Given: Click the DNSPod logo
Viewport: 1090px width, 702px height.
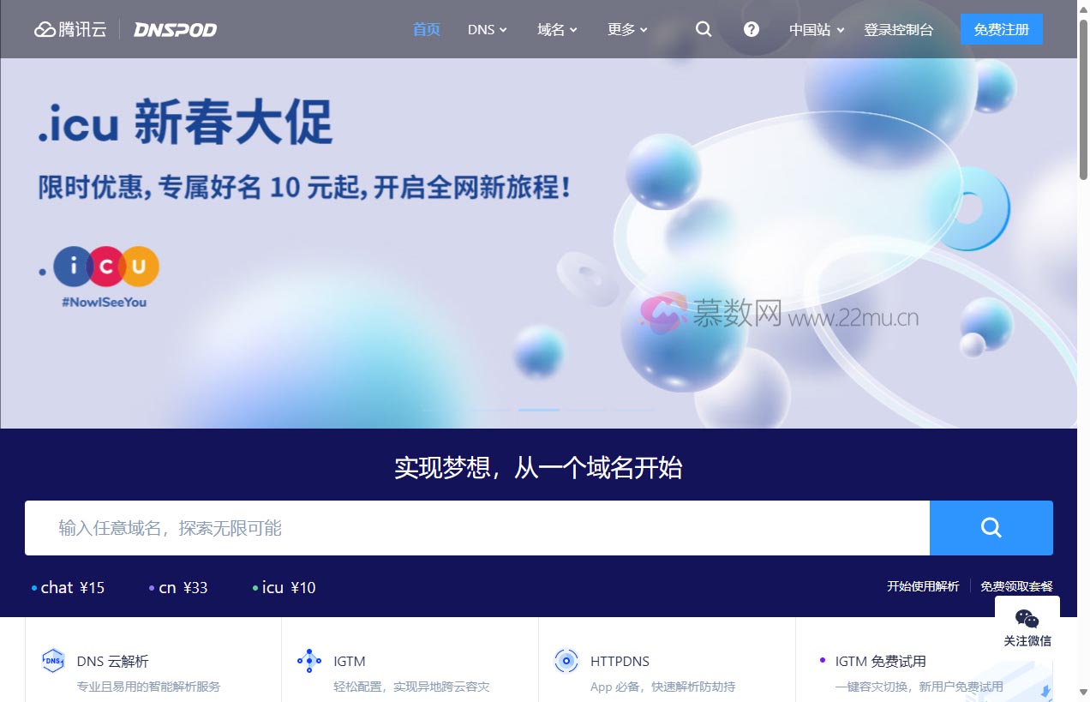Looking at the screenshot, I should (x=175, y=30).
